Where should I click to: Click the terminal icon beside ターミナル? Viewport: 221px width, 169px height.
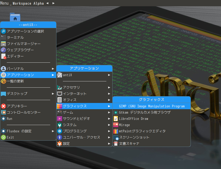point(3,37)
